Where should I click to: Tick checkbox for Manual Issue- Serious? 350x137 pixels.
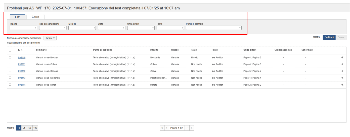pyautogui.click(x=10, y=71)
